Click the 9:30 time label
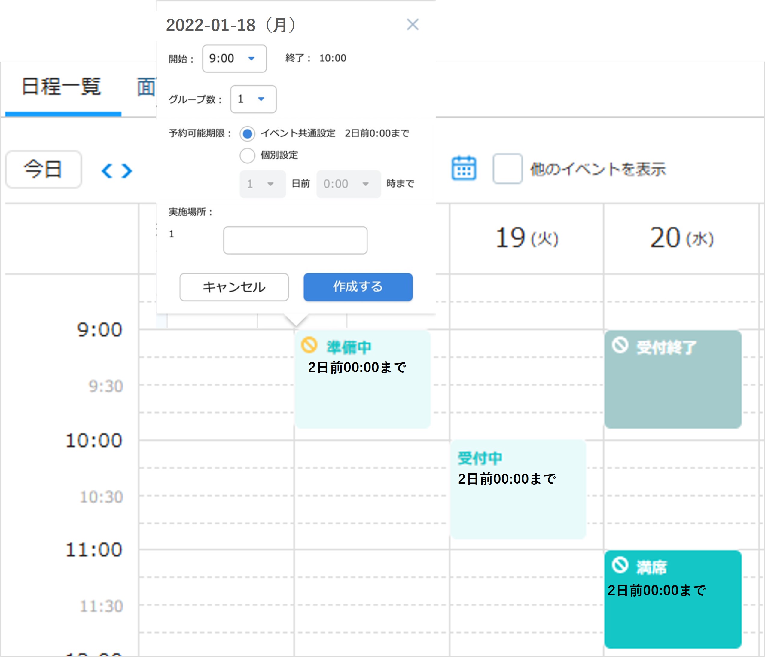 [x=105, y=386]
